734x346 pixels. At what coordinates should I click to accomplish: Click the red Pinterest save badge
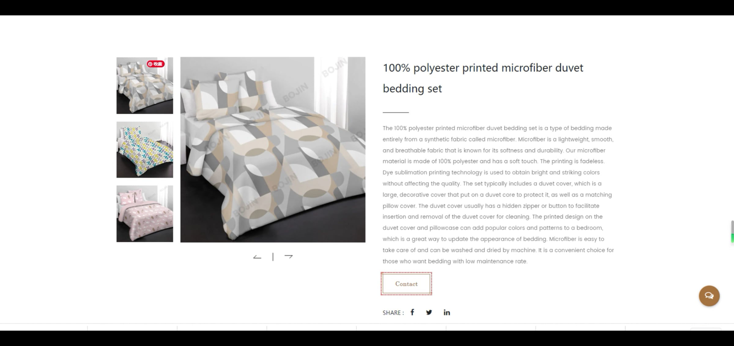click(x=156, y=64)
